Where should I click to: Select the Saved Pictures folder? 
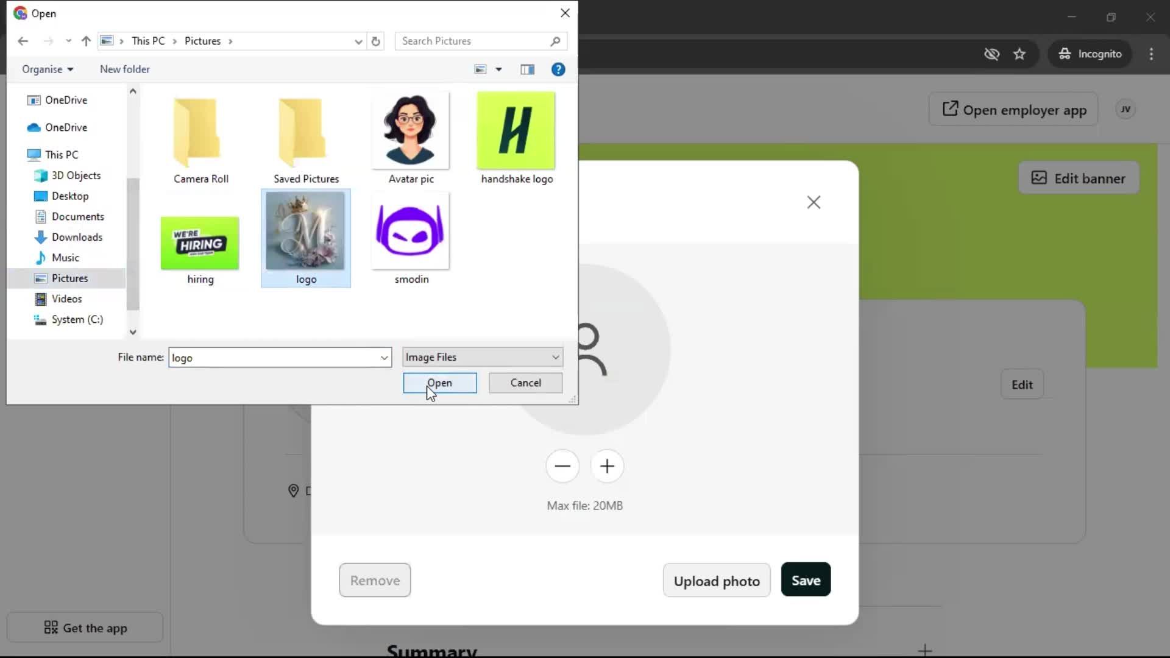pos(306,139)
